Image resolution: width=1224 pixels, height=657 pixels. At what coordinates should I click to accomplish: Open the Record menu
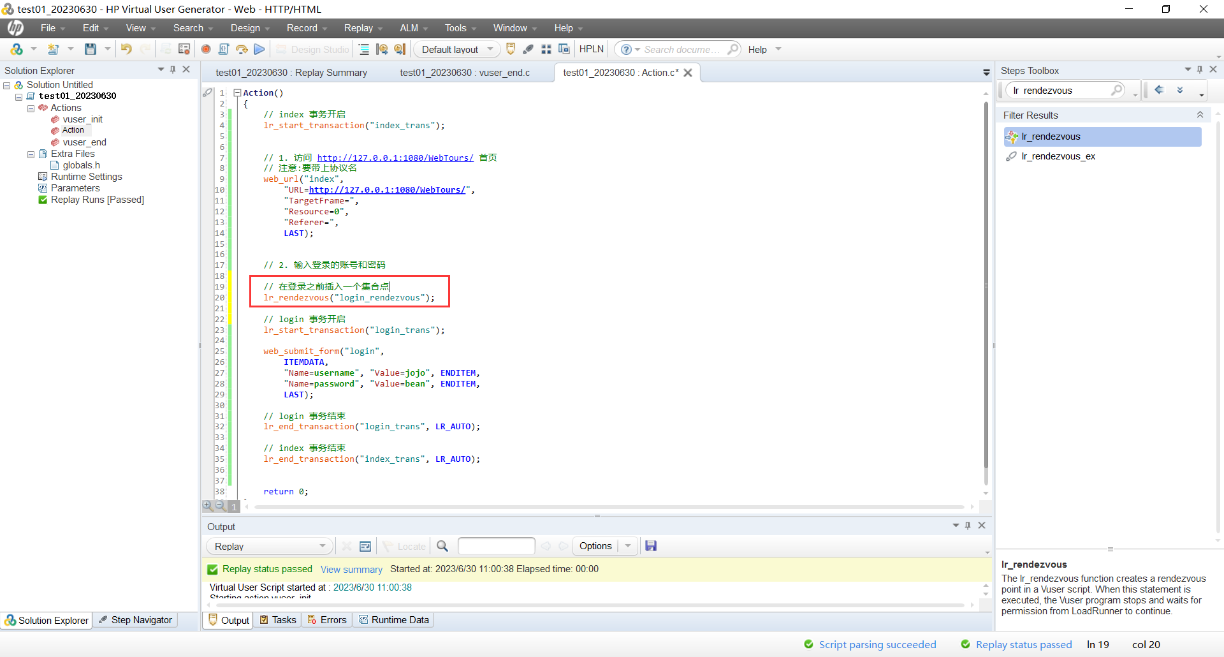pyautogui.click(x=307, y=28)
